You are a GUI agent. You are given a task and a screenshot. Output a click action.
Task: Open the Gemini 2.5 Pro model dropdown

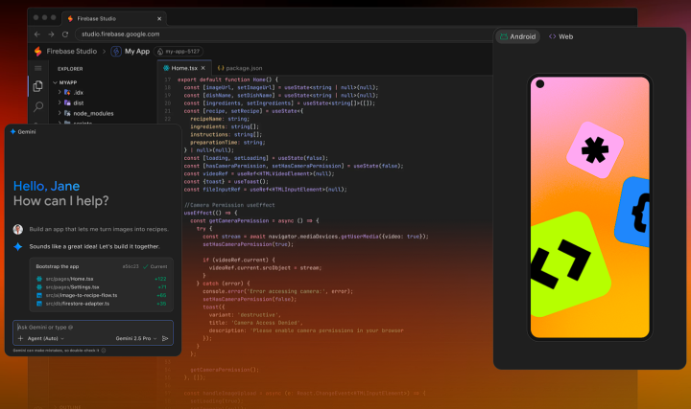click(133, 338)
